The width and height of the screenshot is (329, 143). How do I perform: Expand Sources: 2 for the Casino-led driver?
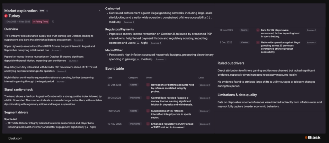(x=129, y=22)
